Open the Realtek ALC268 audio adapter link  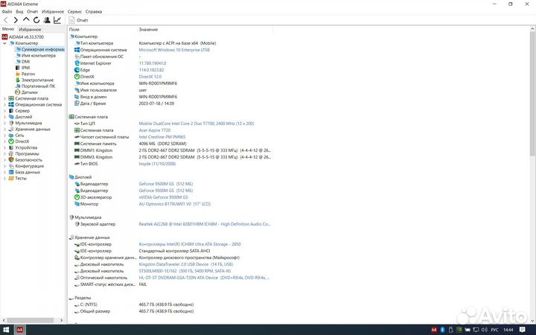pyautogui.click(x=205, y=224)
